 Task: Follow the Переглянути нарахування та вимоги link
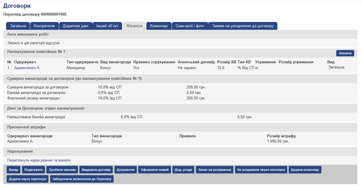pyautogui.click(x=39, y=160)
